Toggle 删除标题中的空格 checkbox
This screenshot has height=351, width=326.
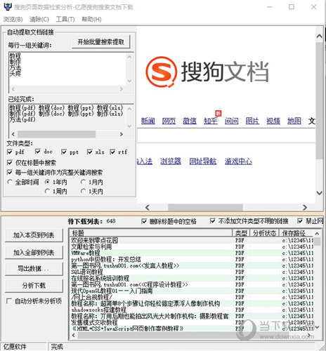click(144, 221)
